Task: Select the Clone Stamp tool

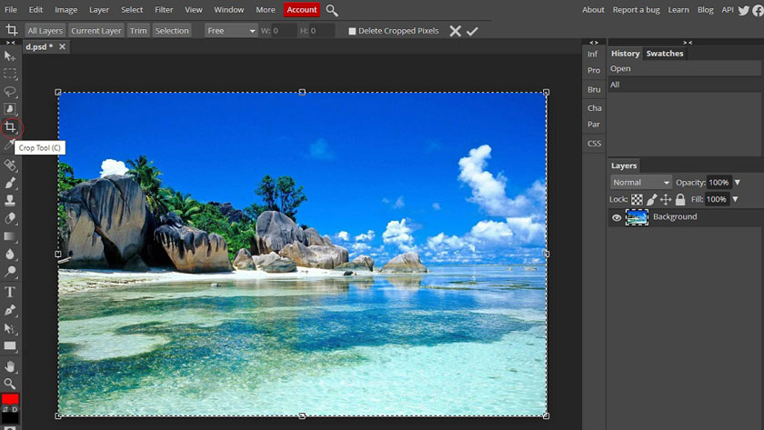Action: point(10,201)
